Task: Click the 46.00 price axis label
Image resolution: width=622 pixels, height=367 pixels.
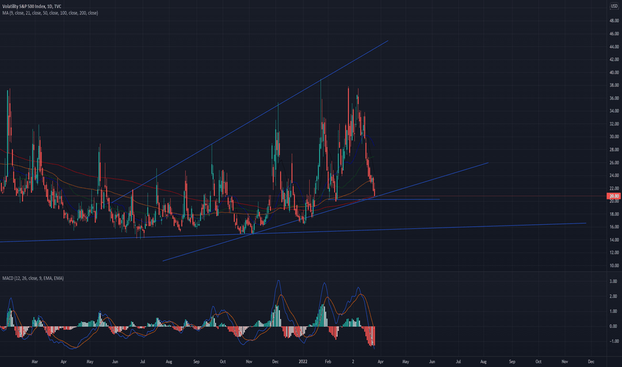Action: [614, 34]
